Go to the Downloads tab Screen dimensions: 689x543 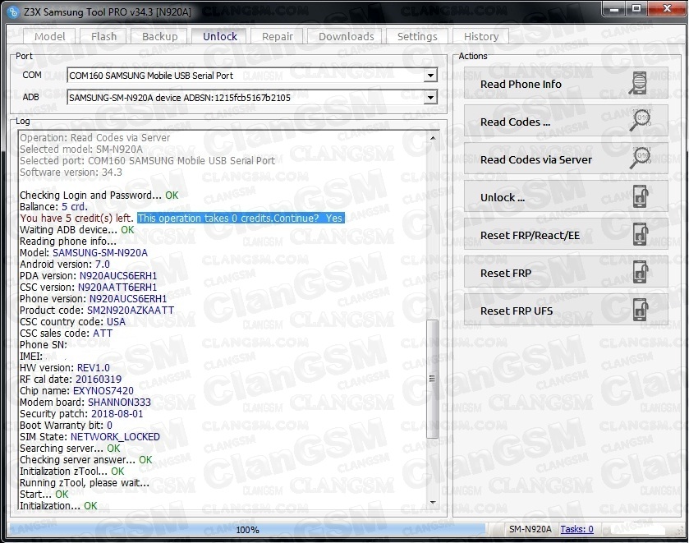click(347, 36)
